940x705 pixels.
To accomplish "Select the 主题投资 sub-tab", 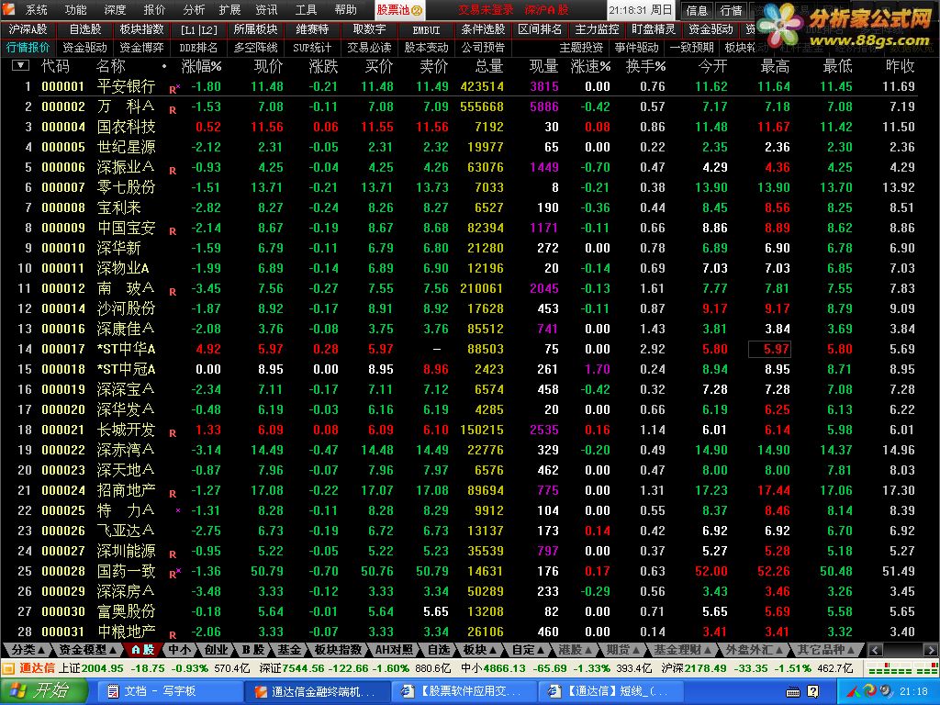I will [581, 48].
